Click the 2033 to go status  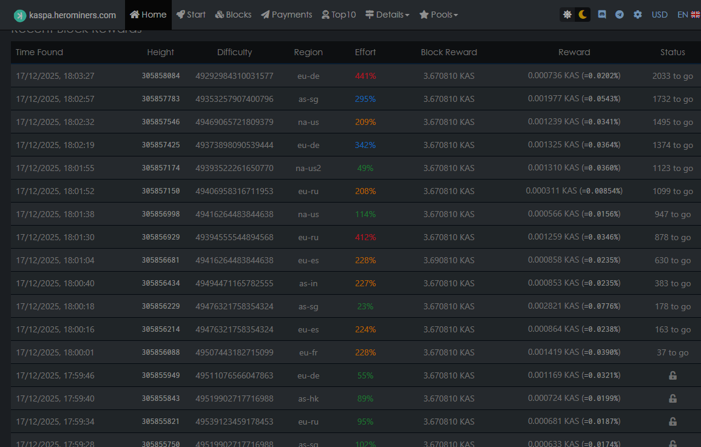[x=672, y=76]
